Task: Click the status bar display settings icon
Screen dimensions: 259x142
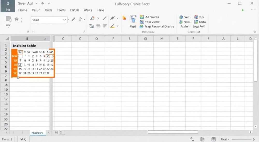Action: pos(192,139)
